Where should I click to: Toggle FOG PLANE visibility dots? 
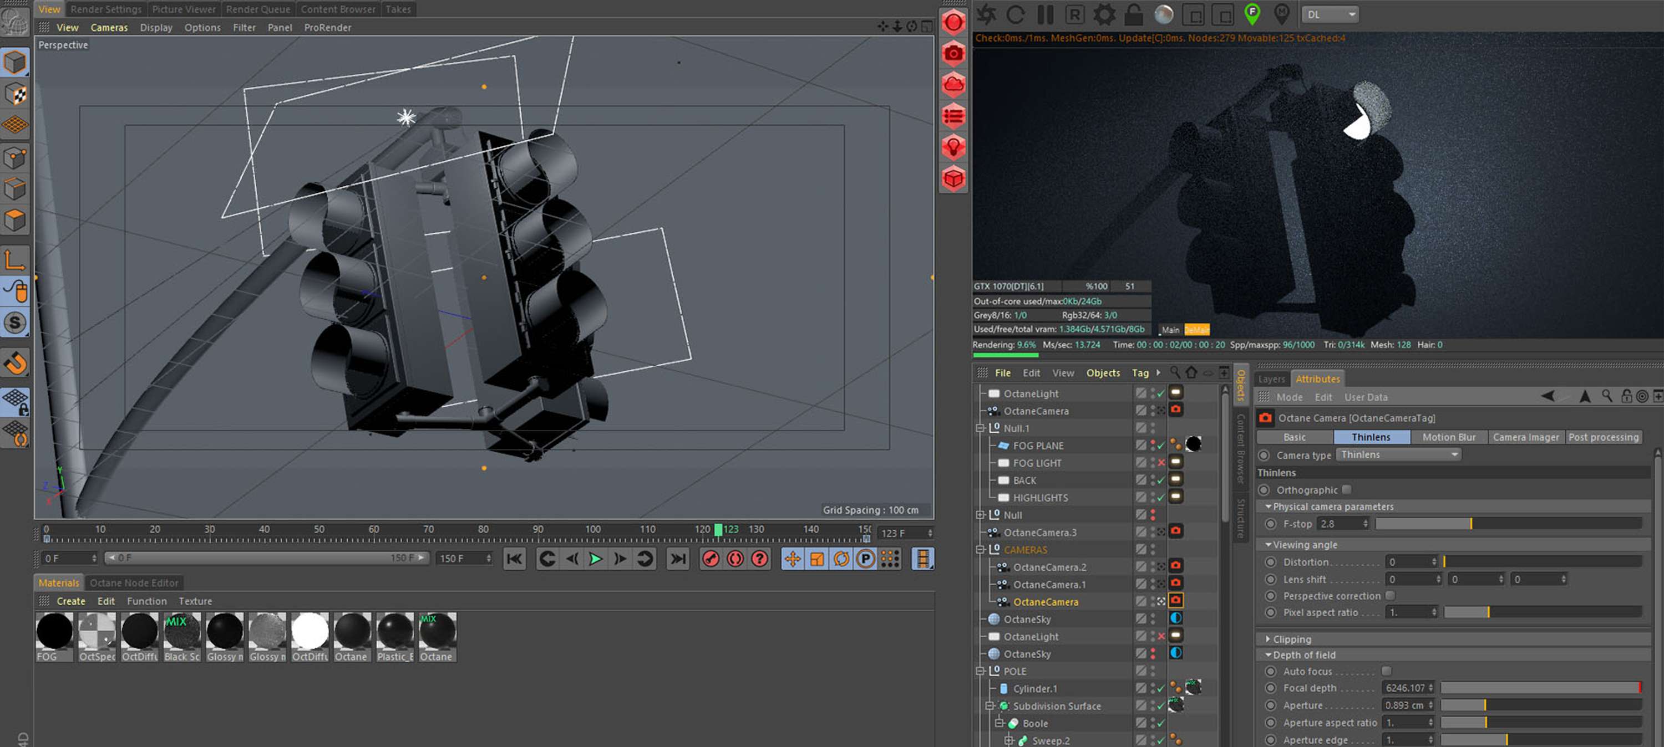click(x=1153, y=446)
